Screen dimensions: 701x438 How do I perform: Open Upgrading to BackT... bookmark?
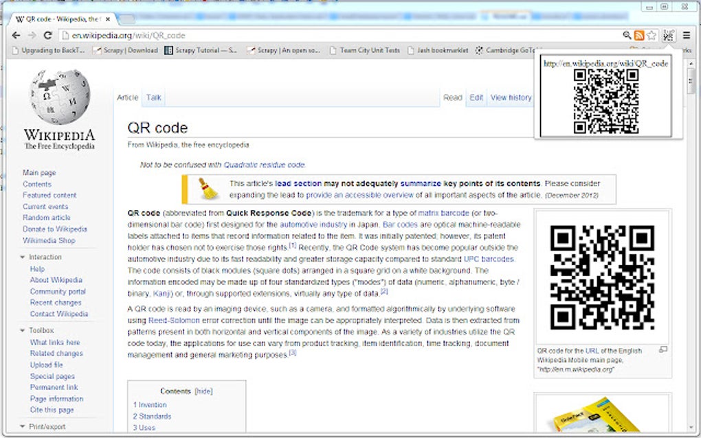click(x=48, y=50)
